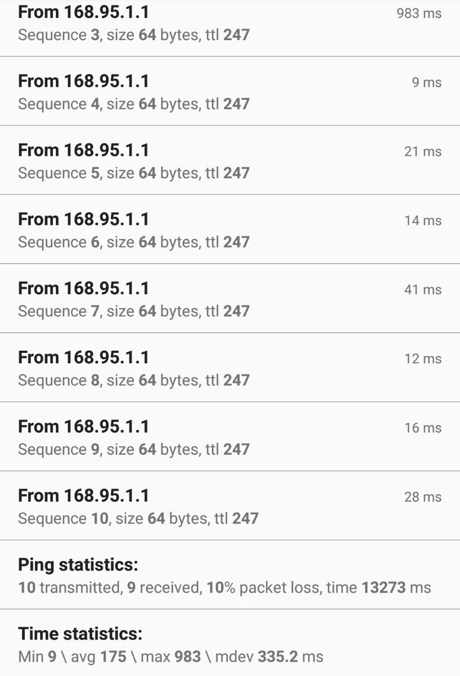Tap the Time statistics heading

(x=80, y=634)
